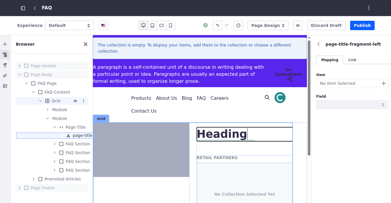Collapse the Grid node
Screen dimensions: 391x203
[40, 101]
